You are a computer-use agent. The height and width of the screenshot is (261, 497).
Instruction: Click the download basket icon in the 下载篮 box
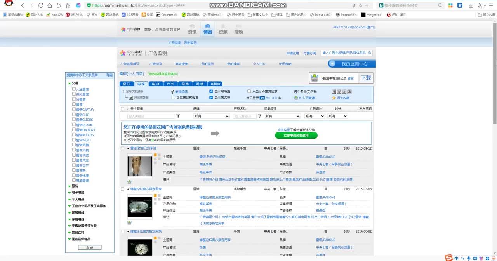point(315,78)
